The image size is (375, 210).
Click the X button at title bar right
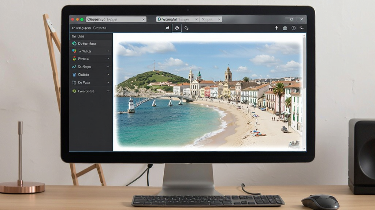tap(302, 19)
